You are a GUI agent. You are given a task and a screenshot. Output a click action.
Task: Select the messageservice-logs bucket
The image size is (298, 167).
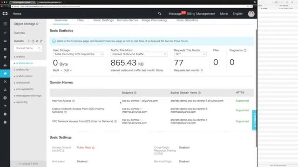[29, 96]
